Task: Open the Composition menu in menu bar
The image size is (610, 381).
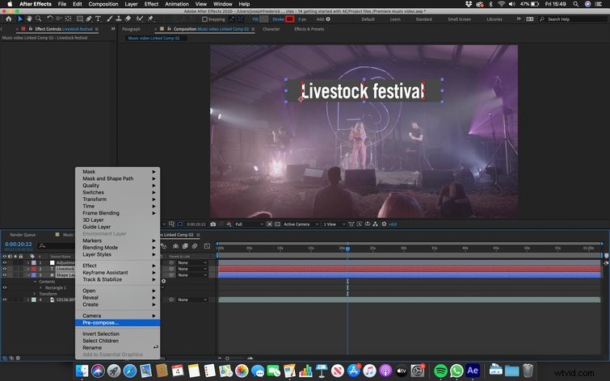Action: tap(103, 4)
